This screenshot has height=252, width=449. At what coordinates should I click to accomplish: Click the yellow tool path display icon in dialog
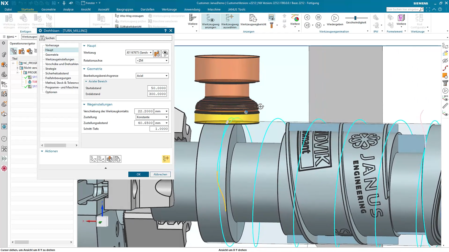pyautogui.click(x=166, y=159)
